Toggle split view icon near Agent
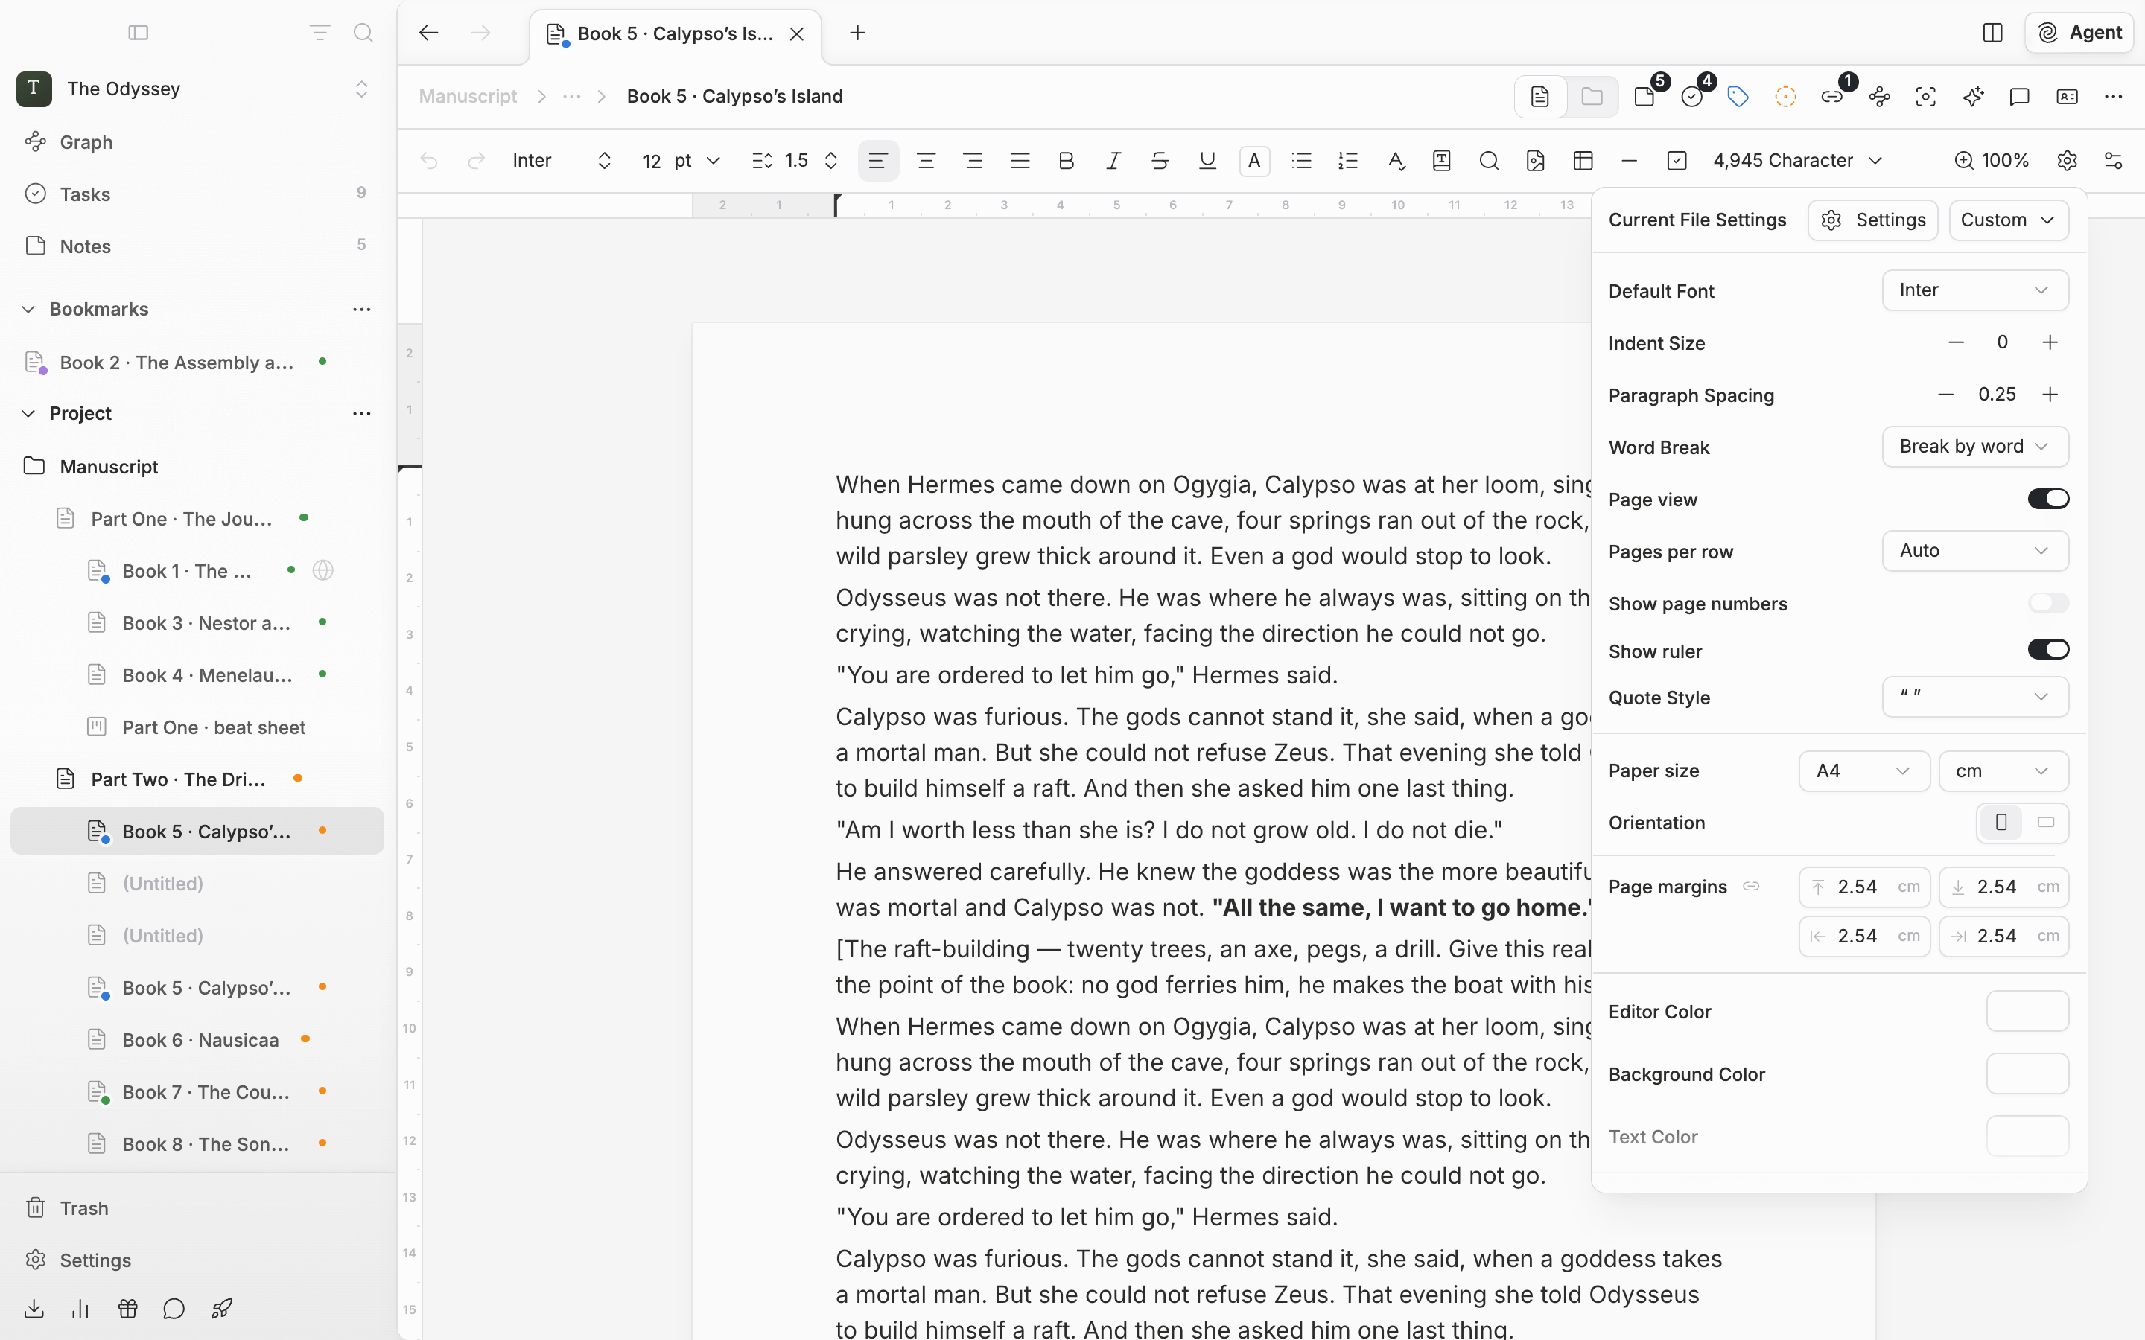The image size is (2145, 1340). (1992, 33)
